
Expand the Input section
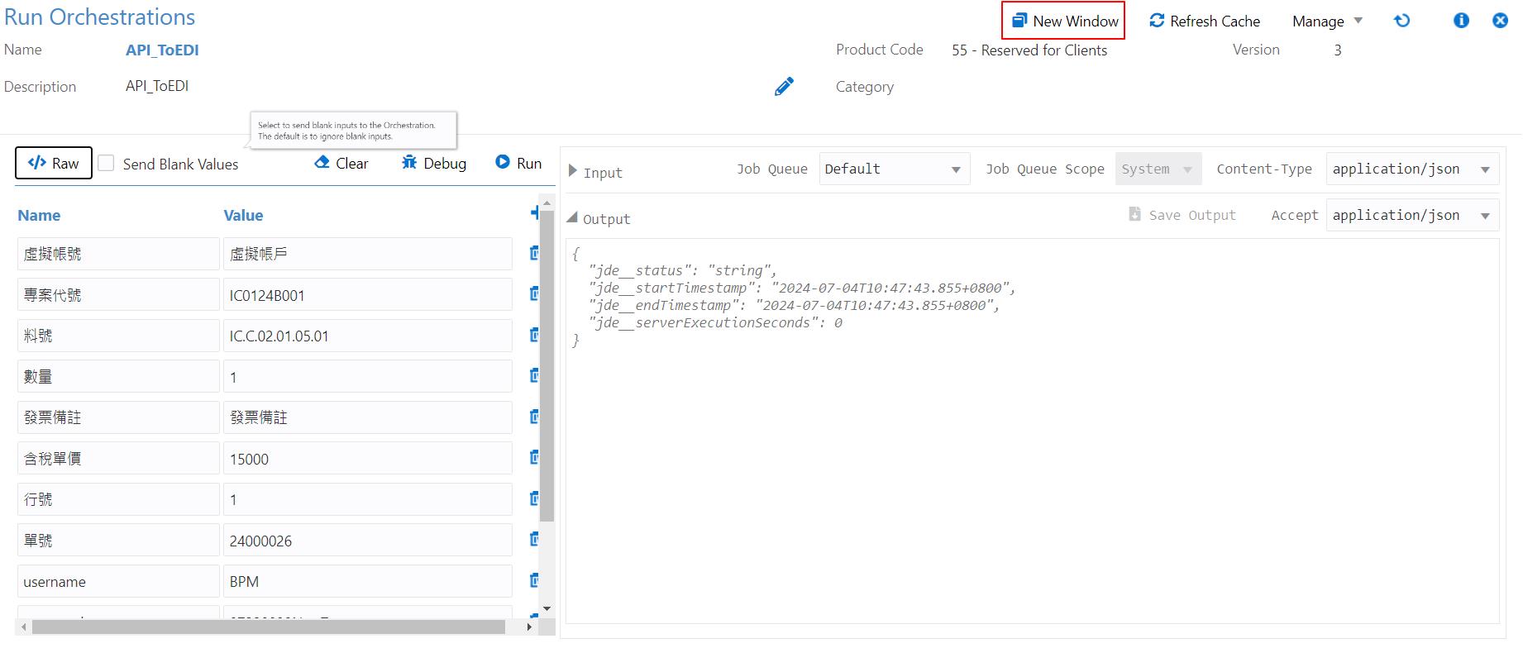coord(573,171)
